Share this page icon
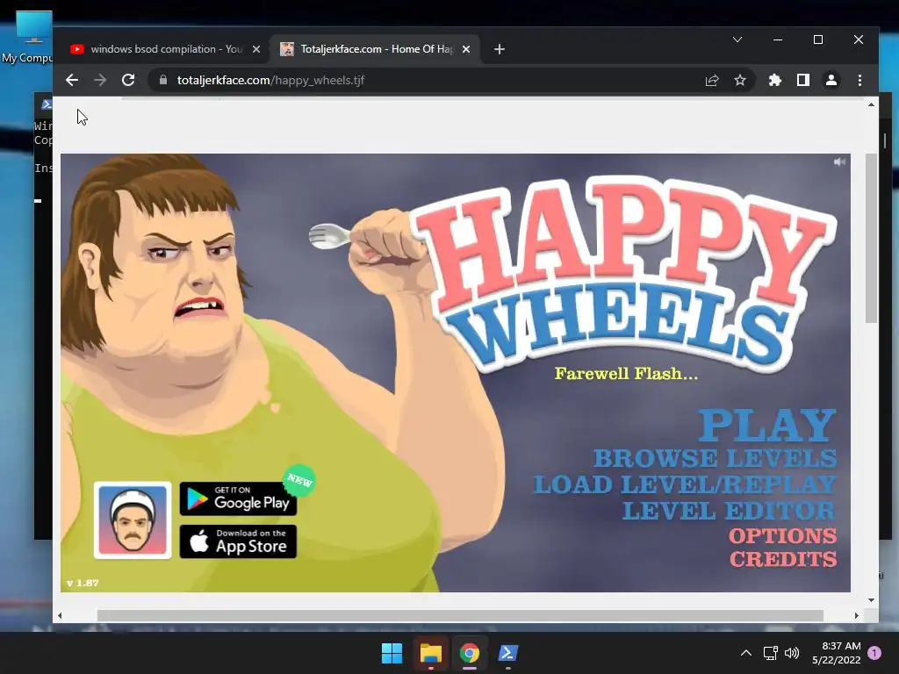This screenshot has width=899, height=674. pyautogui.click(x=712, y=80)
